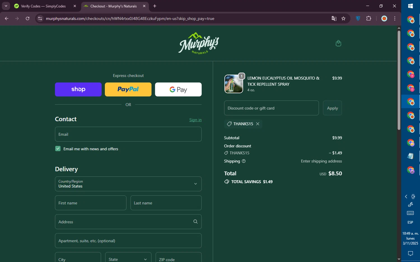Click the mosquito repellent product thumbnail
Image resolution: width=420 pixels, height=262 pixels.
point(234,84)
